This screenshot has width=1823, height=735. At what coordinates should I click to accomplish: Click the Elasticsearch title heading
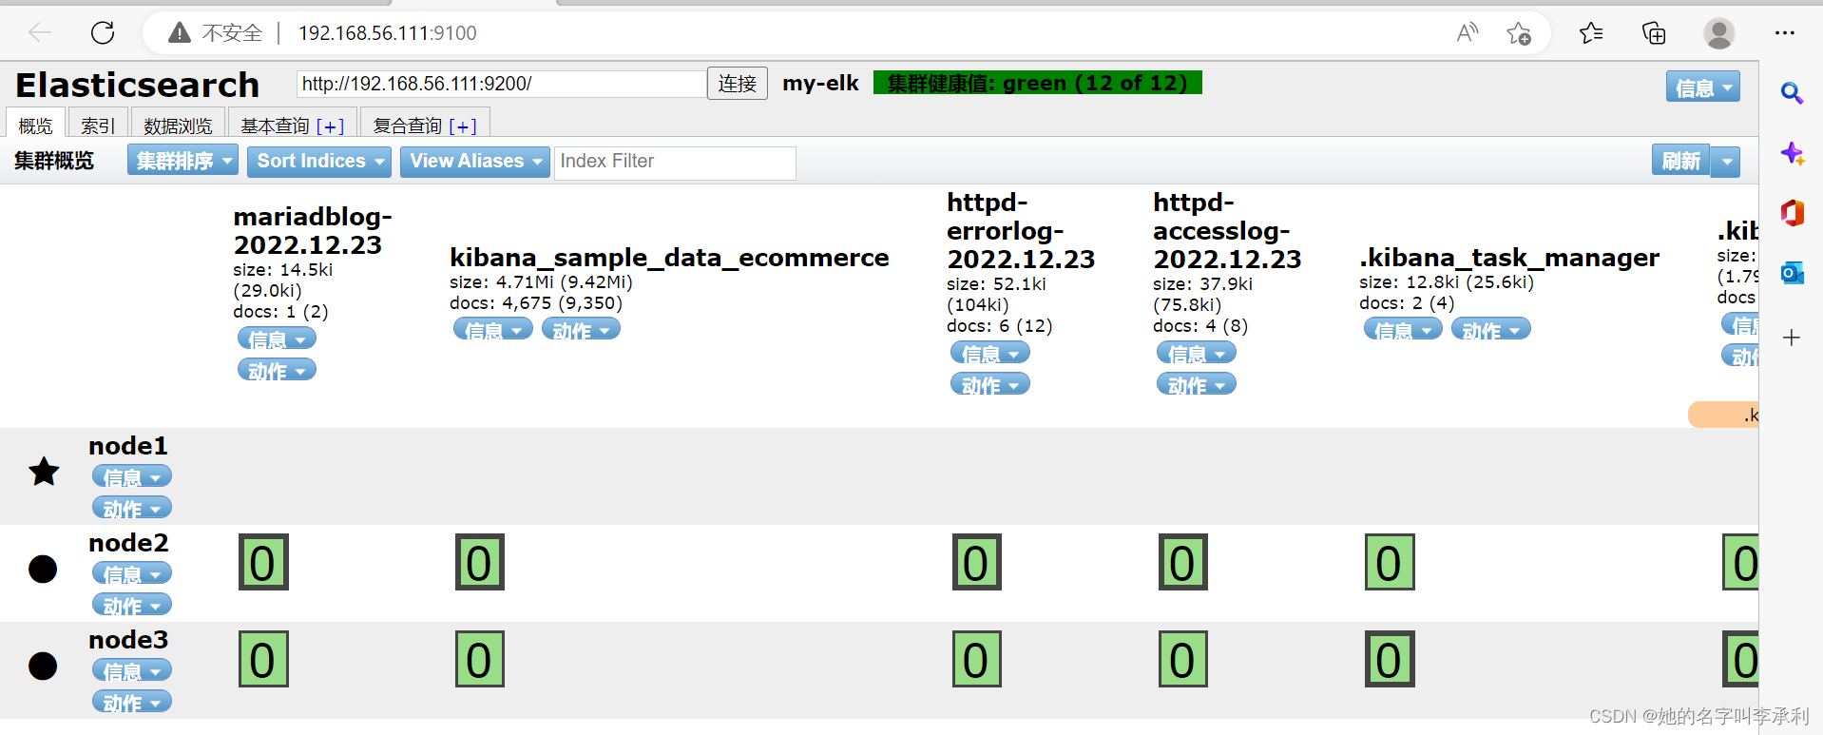138,85
